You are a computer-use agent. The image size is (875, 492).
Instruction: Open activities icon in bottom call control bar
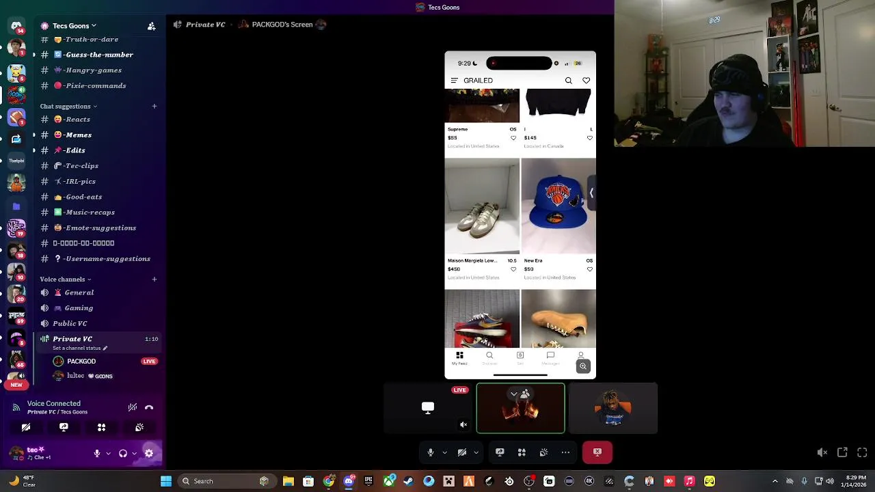(522, 452)
